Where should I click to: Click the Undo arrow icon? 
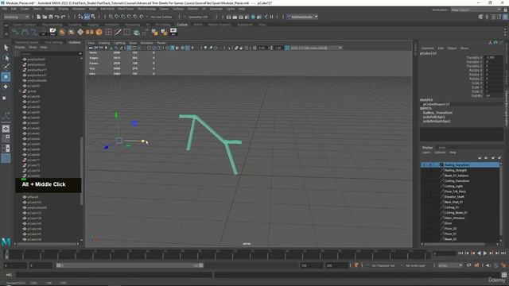point(57,17)
